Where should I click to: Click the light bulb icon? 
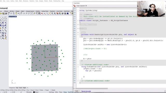pos(52,13)
